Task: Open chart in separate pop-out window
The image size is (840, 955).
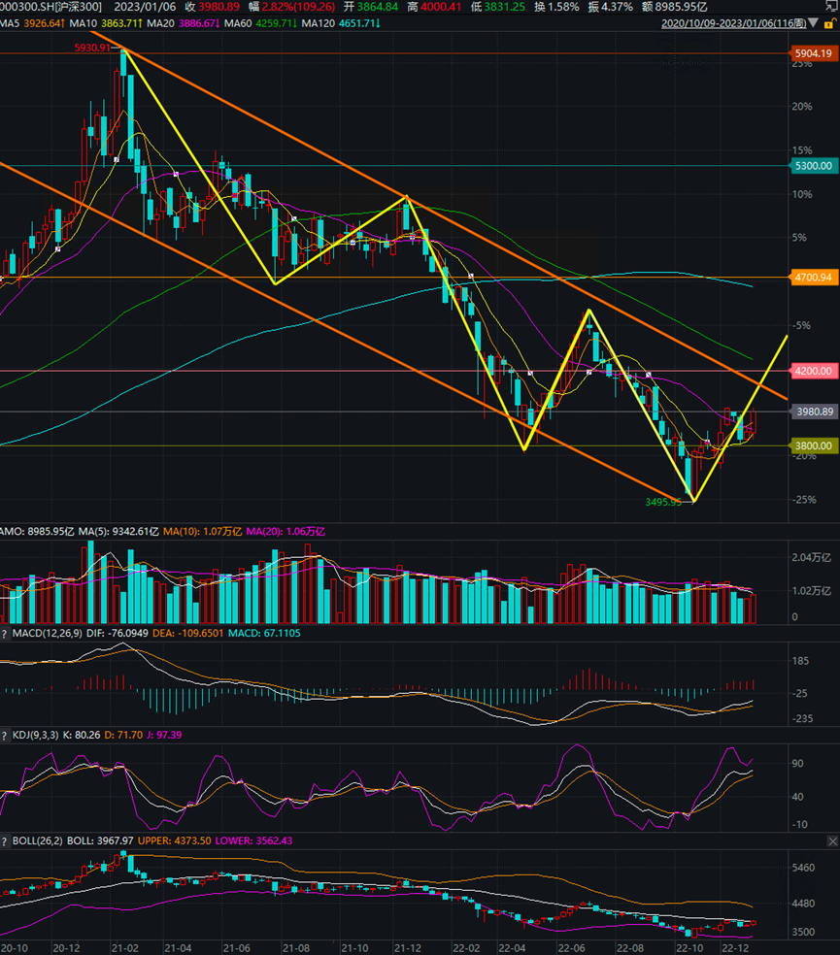Action: [x=832, y=6]
